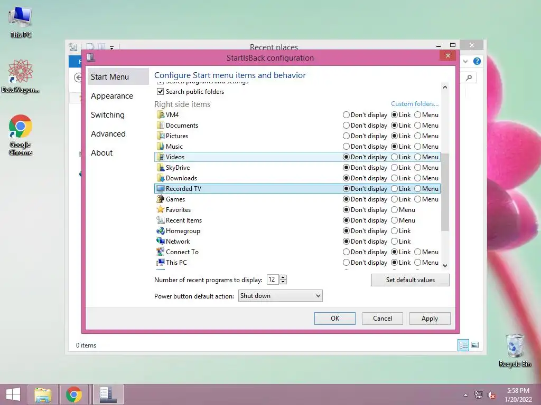
Task: Click the OK button
Action: 334,319
